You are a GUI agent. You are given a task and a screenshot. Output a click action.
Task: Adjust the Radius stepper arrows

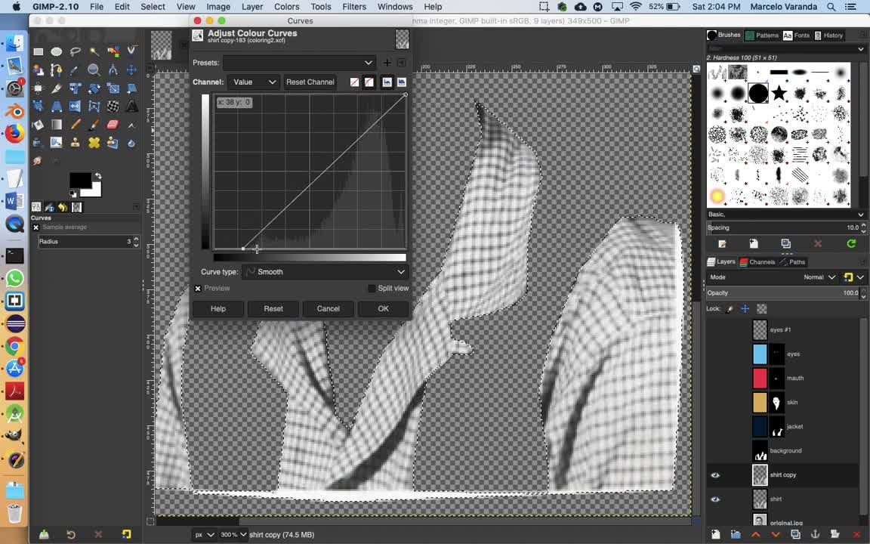click(x=136, y=242)
